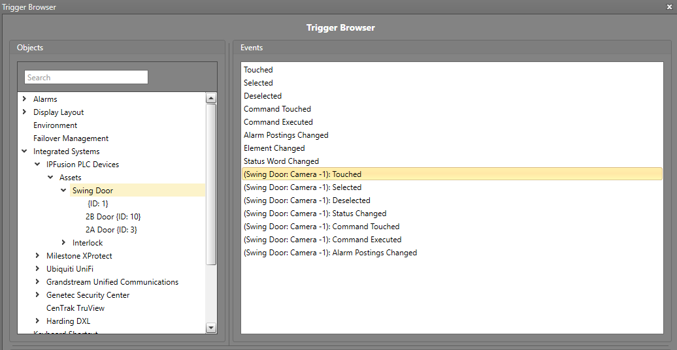The height and width of the screenshot is (350, 677).
Task: Expand the Interlock tree node
Action: pos(63,243)
